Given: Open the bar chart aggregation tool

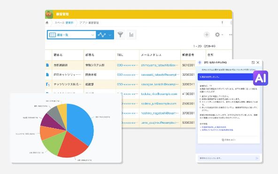Looking at the screenshot, I should [131, 35].
